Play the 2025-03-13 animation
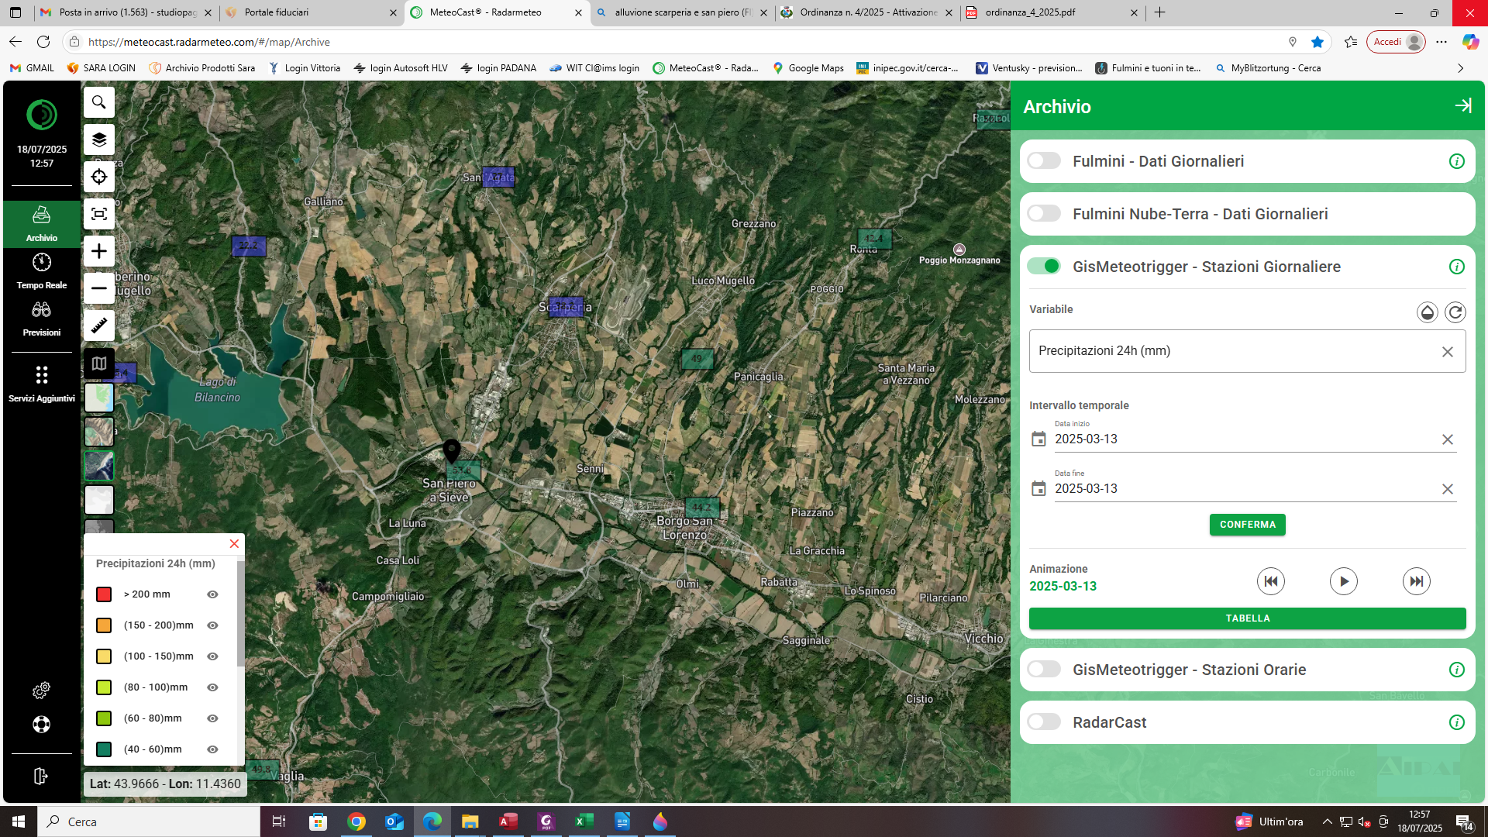The image size is (1488, 837). tap(1344, 580)
